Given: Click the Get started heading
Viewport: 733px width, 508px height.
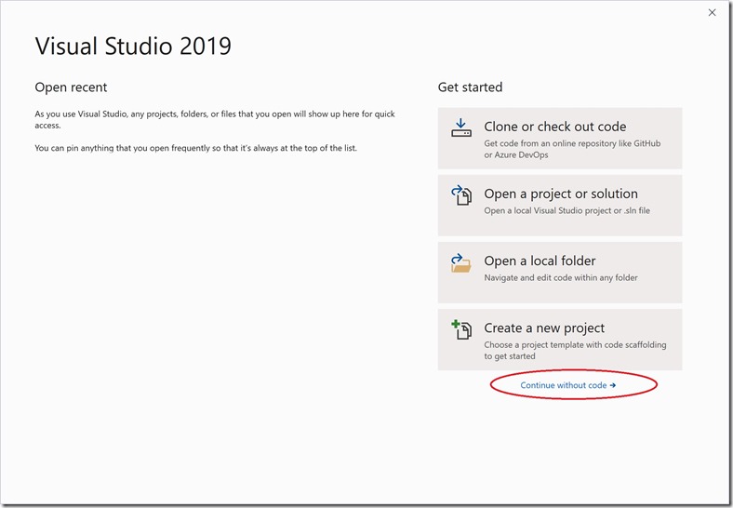Looking at the screenshot, I should point(470,87).
